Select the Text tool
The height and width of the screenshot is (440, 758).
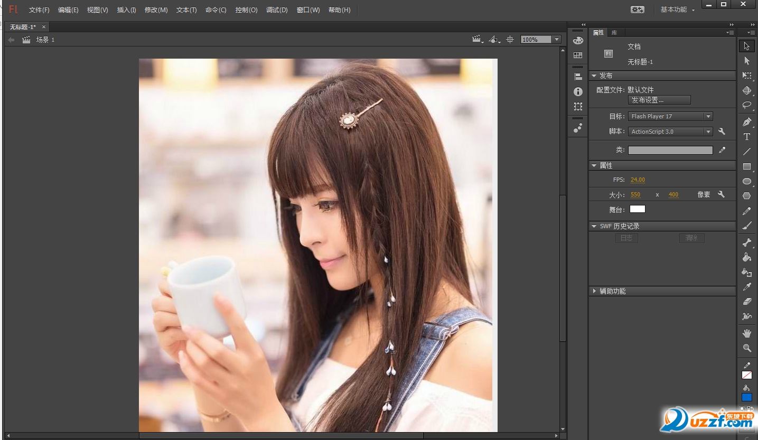[746, 137]
